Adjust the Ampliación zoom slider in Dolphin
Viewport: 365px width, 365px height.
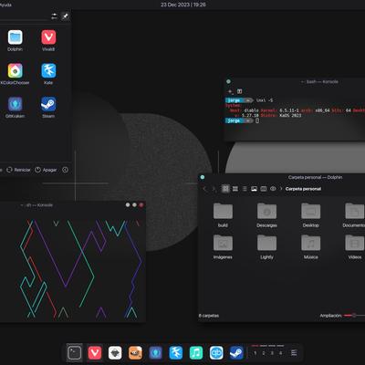coord(354,316)
